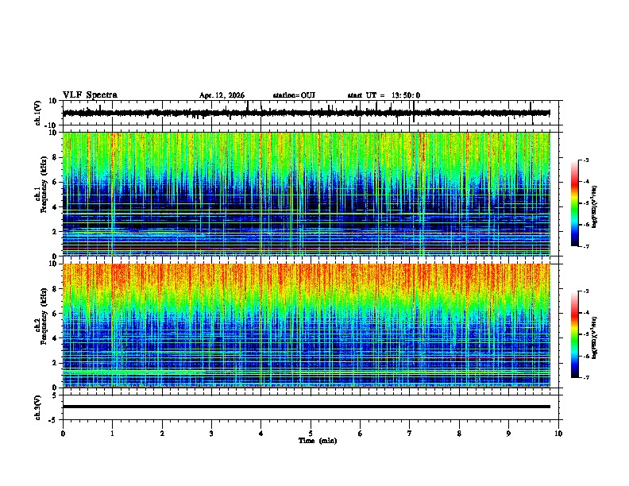Click the "ch.1 Frequency (kHz)" axis label
The width and height of the screenshot is (629, 486).
click(41, 184)
